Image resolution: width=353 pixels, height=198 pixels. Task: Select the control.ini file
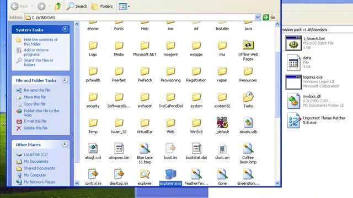click(x=93, y=177)
